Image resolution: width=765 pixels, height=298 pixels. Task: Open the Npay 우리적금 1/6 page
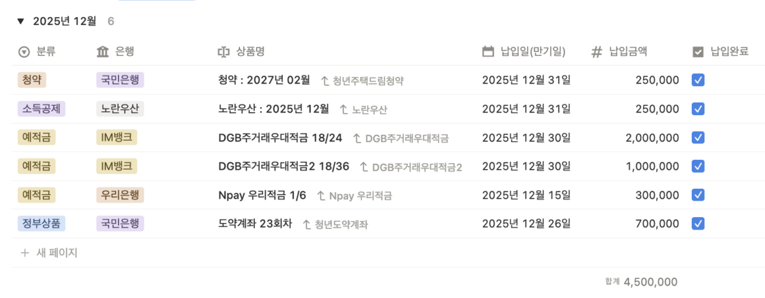pyautogui.click(x=262, y=195)
